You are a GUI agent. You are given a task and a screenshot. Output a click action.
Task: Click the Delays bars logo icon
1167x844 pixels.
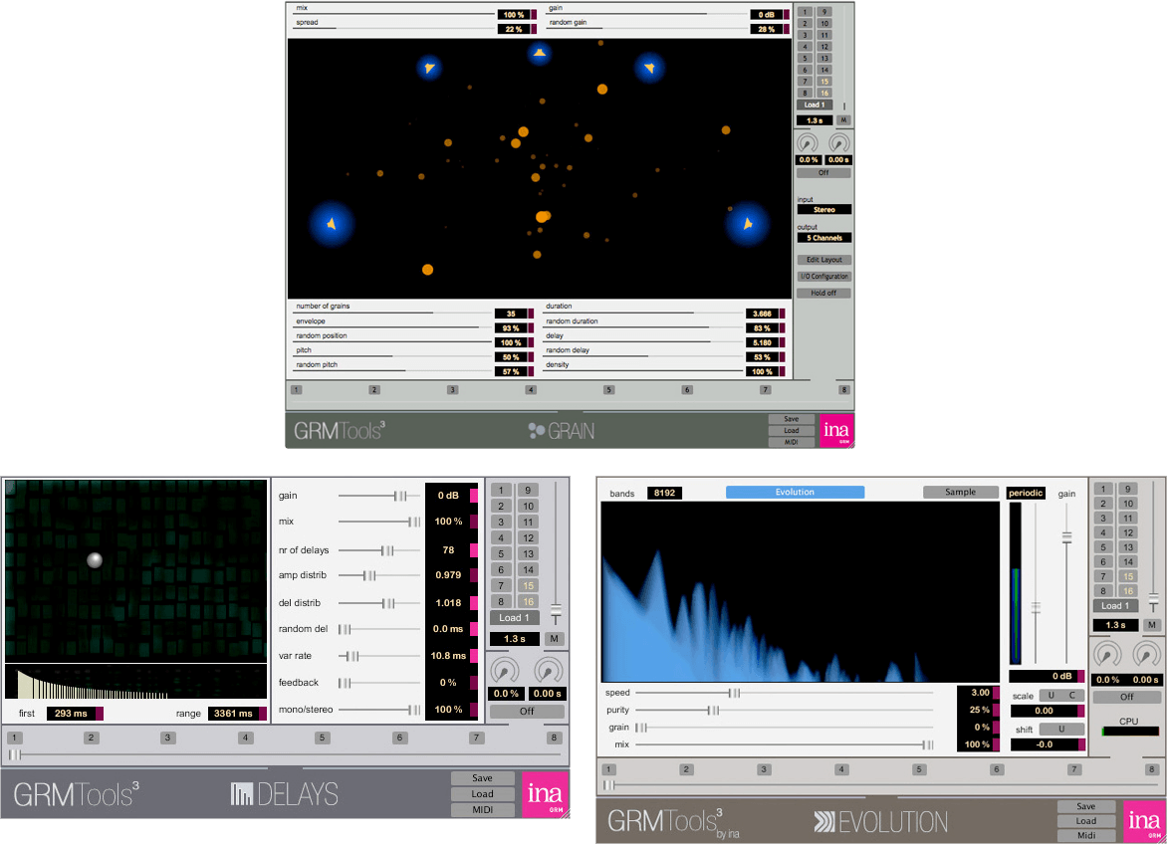242,794
